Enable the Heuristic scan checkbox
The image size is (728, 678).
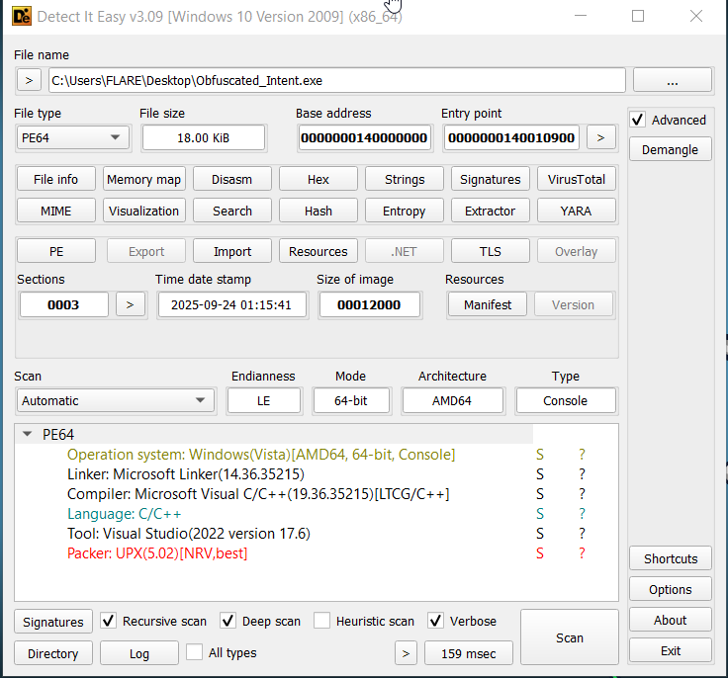(321, 621)
